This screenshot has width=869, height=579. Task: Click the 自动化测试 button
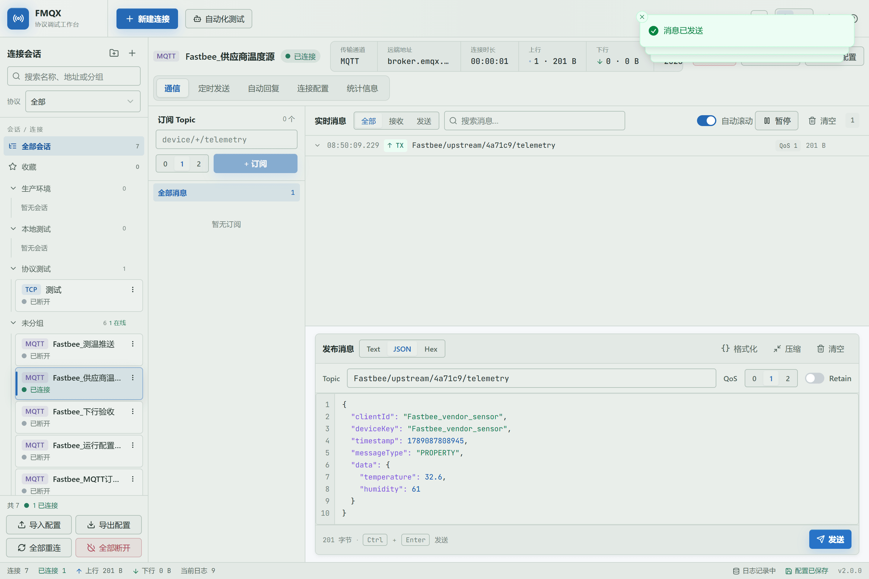(x=219, y=19)
